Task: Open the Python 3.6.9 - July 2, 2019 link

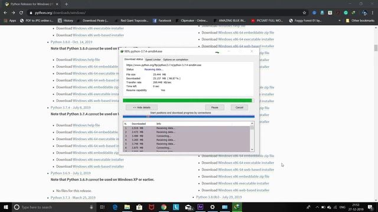Action: pyautogui.click(x=70, y=173)
